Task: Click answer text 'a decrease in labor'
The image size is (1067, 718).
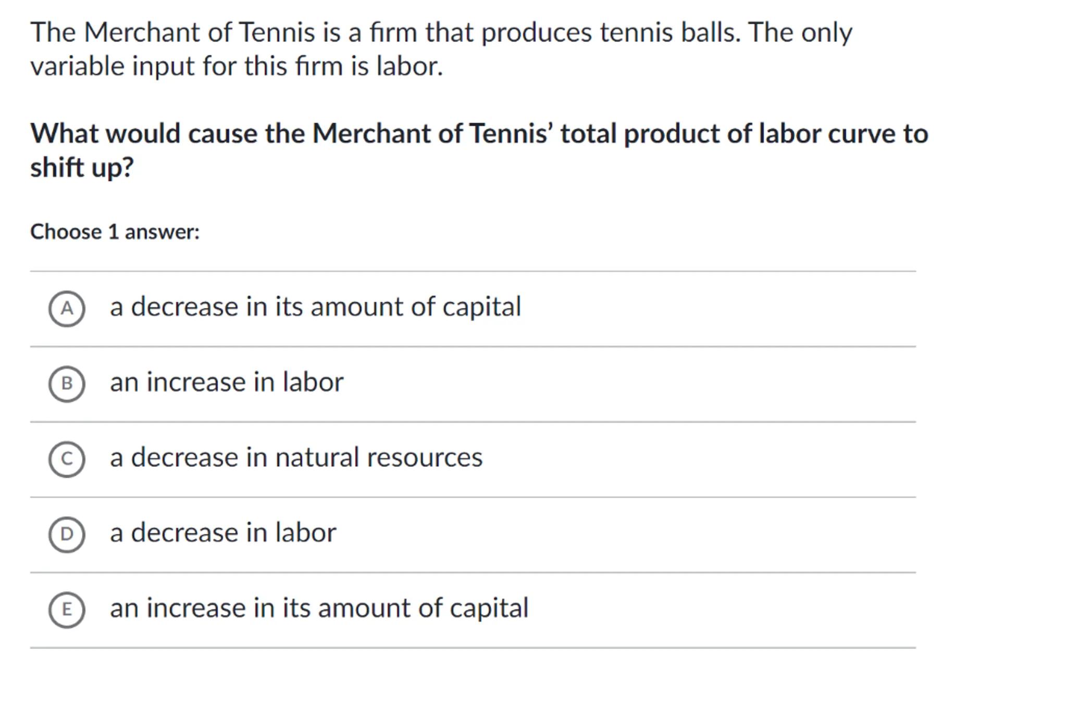Action: (x=223, y=533)
